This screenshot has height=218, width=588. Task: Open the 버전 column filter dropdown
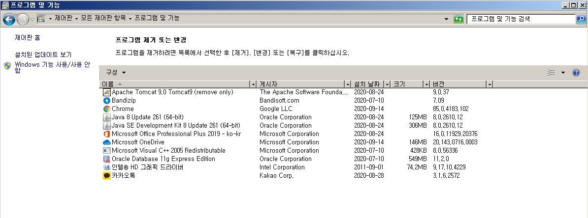coord(490,84)
